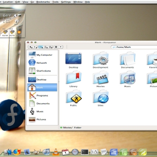Viewport: 157px width, 157px height.
Task: Select the Public folder
Action: click(x=73, y=98)
